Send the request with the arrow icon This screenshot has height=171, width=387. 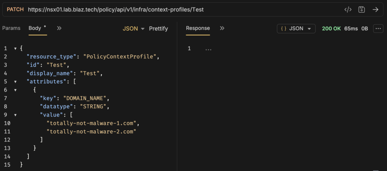click(x=375, y=9)
